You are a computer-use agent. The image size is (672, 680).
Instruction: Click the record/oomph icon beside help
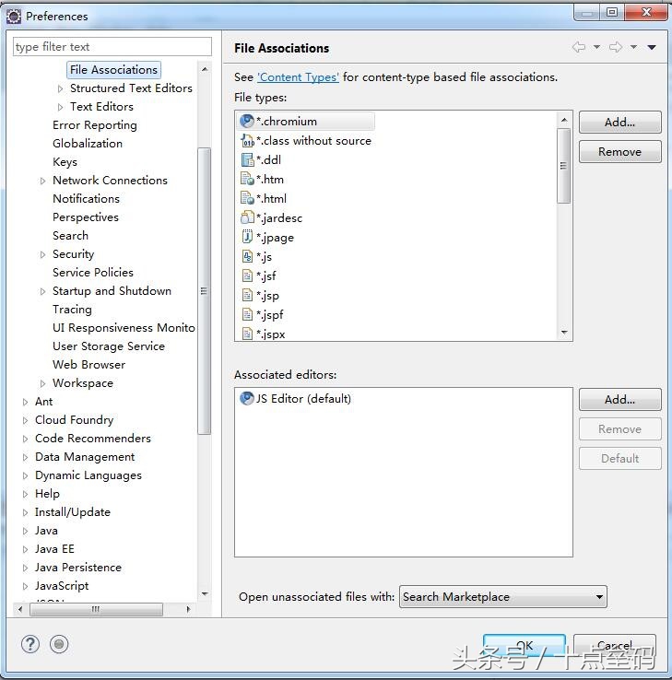click(60, 644)
